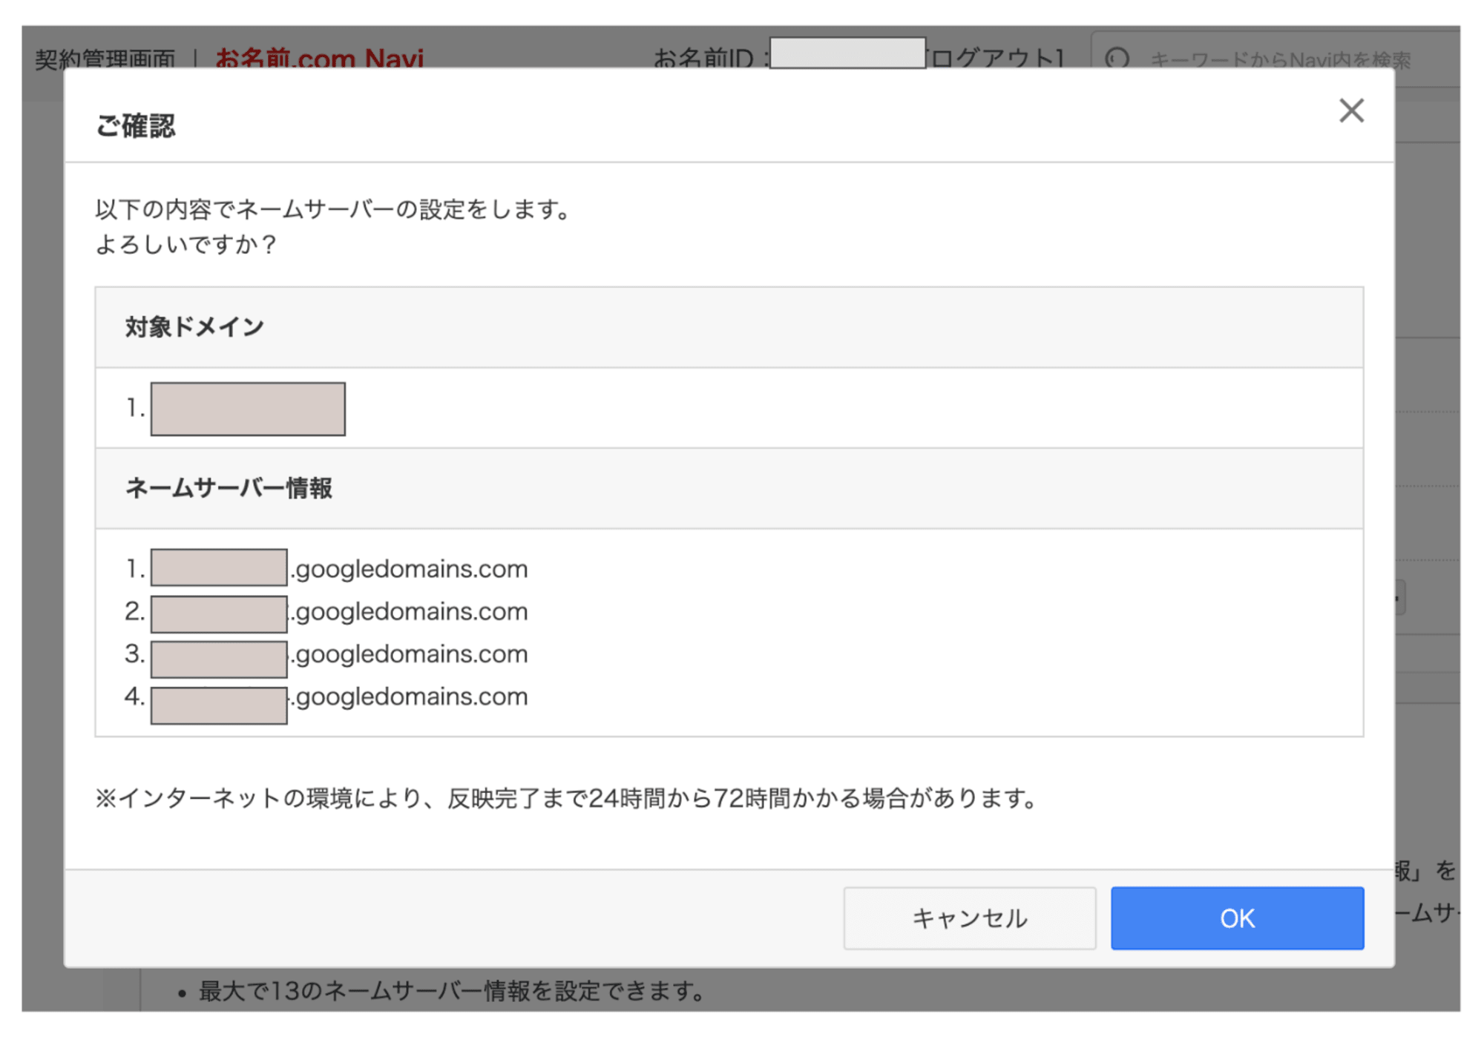Click the お名前ID label in header

pos(703,58)
